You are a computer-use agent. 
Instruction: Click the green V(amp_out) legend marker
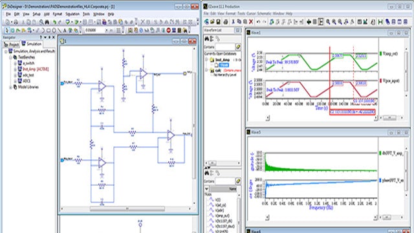click(x=381, y=54)
